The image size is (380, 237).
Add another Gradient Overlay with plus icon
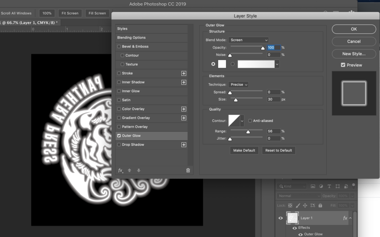(x=184, y=118)
